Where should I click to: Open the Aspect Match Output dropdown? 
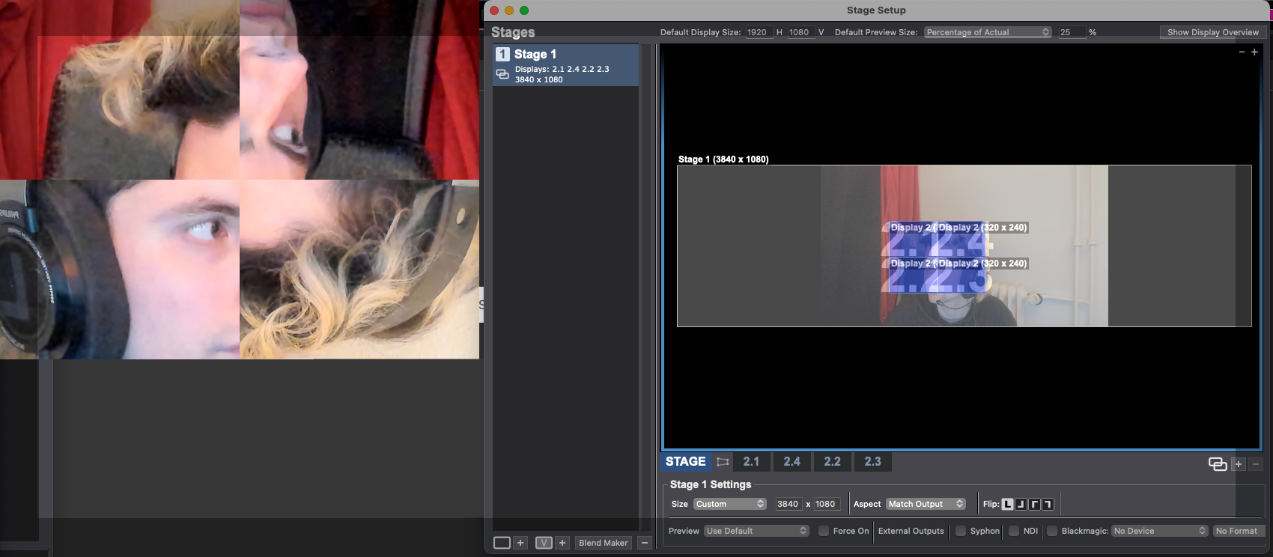pos(926,504)
